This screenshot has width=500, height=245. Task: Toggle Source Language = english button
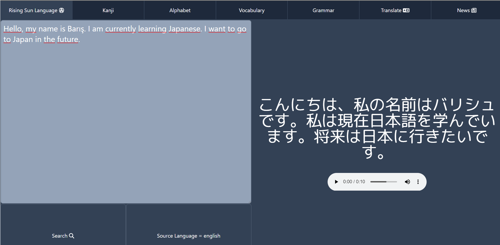click(x=188, y=225)
